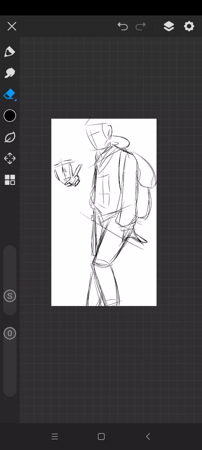Open the grid tools panel icon

pyautogui.click(x=10, y=180)
